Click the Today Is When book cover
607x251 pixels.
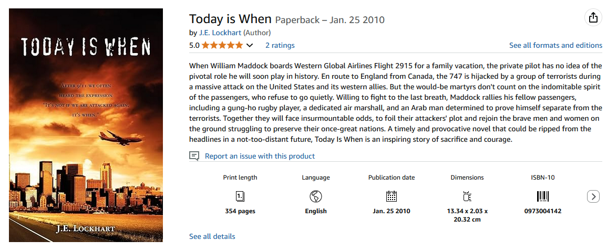coord(86,125)
